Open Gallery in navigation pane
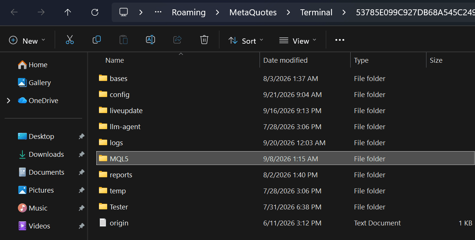 pos(34,82)
